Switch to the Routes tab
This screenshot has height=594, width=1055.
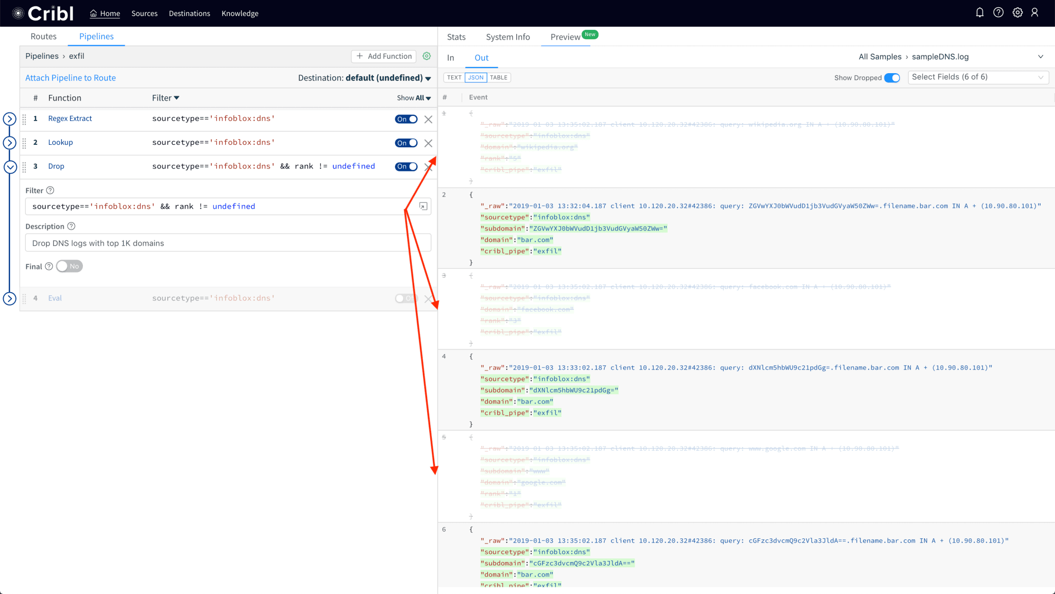[x=43, y=37]
